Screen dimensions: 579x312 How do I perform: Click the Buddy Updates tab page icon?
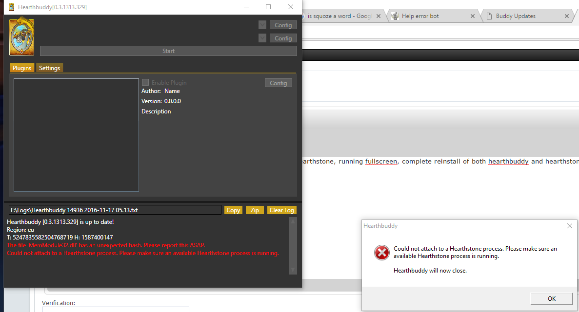pos(489,16)
